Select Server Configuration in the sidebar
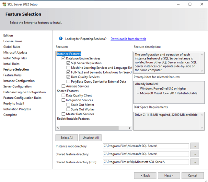Viewport: 208px width, 182px height. [x=17, y=86]
